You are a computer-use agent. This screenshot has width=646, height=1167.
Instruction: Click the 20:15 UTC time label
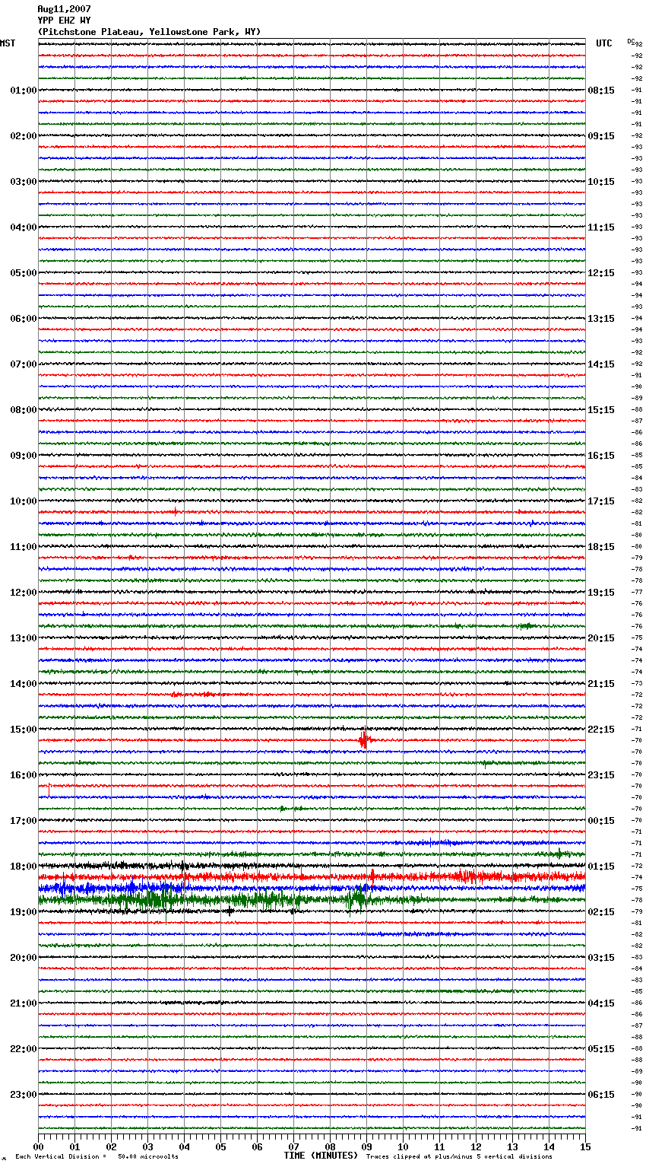pos(601,638)
